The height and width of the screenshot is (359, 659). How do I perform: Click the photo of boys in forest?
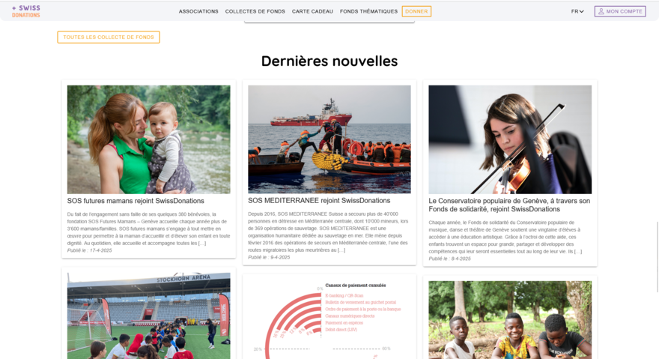pos(510,320)
